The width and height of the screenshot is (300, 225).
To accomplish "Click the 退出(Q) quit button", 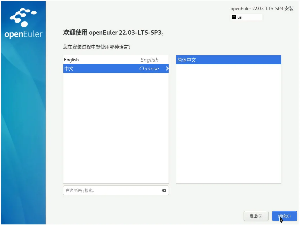I will [x=256, y=216].
